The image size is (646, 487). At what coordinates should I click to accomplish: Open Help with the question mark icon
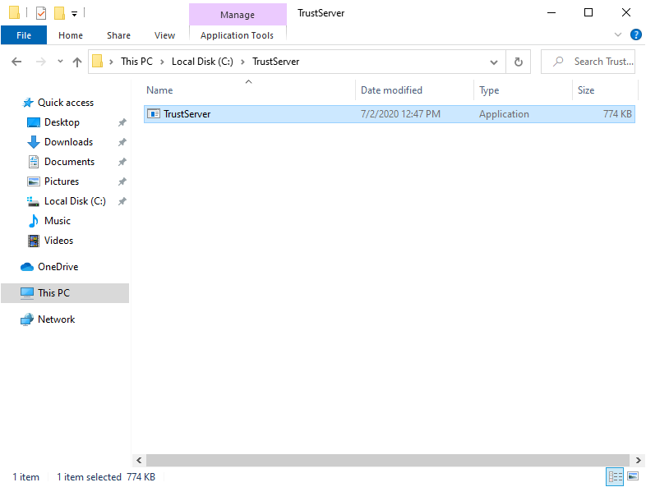point(635,34)
